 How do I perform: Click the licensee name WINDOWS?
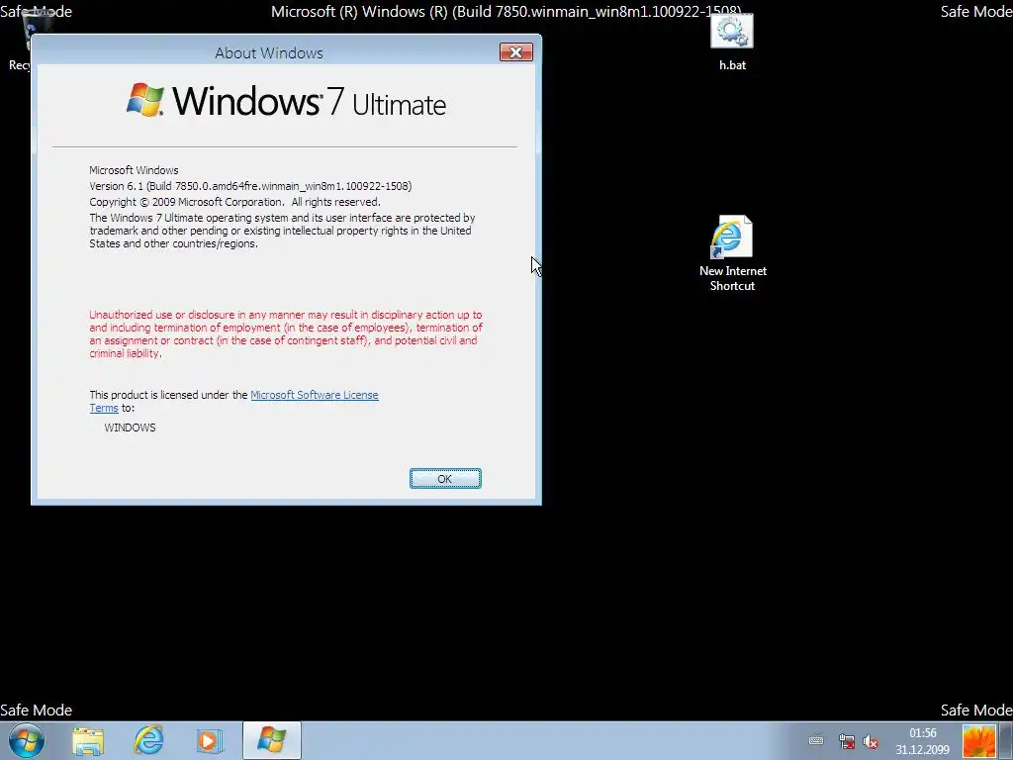click(130, 427)
